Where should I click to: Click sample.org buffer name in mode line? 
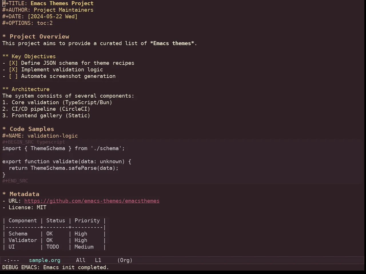point(45,260)
